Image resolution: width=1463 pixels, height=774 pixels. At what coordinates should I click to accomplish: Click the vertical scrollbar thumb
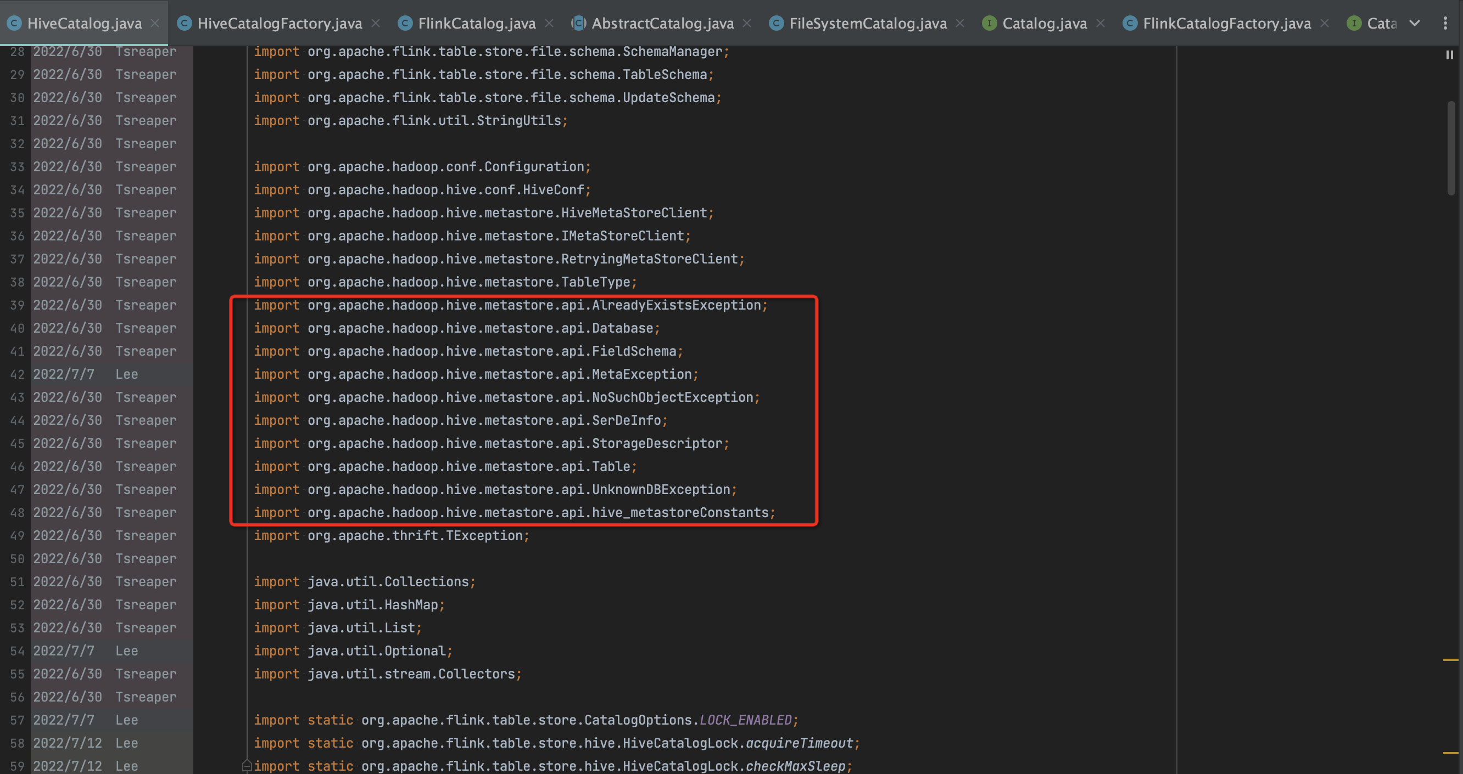click(x=1451, y=148)
